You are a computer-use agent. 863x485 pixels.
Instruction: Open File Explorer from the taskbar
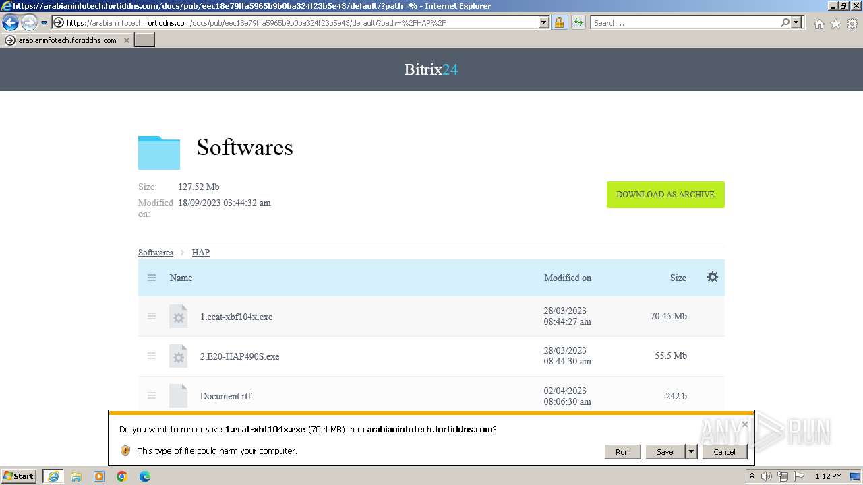point(76,476)
